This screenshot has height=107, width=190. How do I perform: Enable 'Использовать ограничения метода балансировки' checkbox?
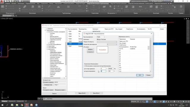pos(85,66)
